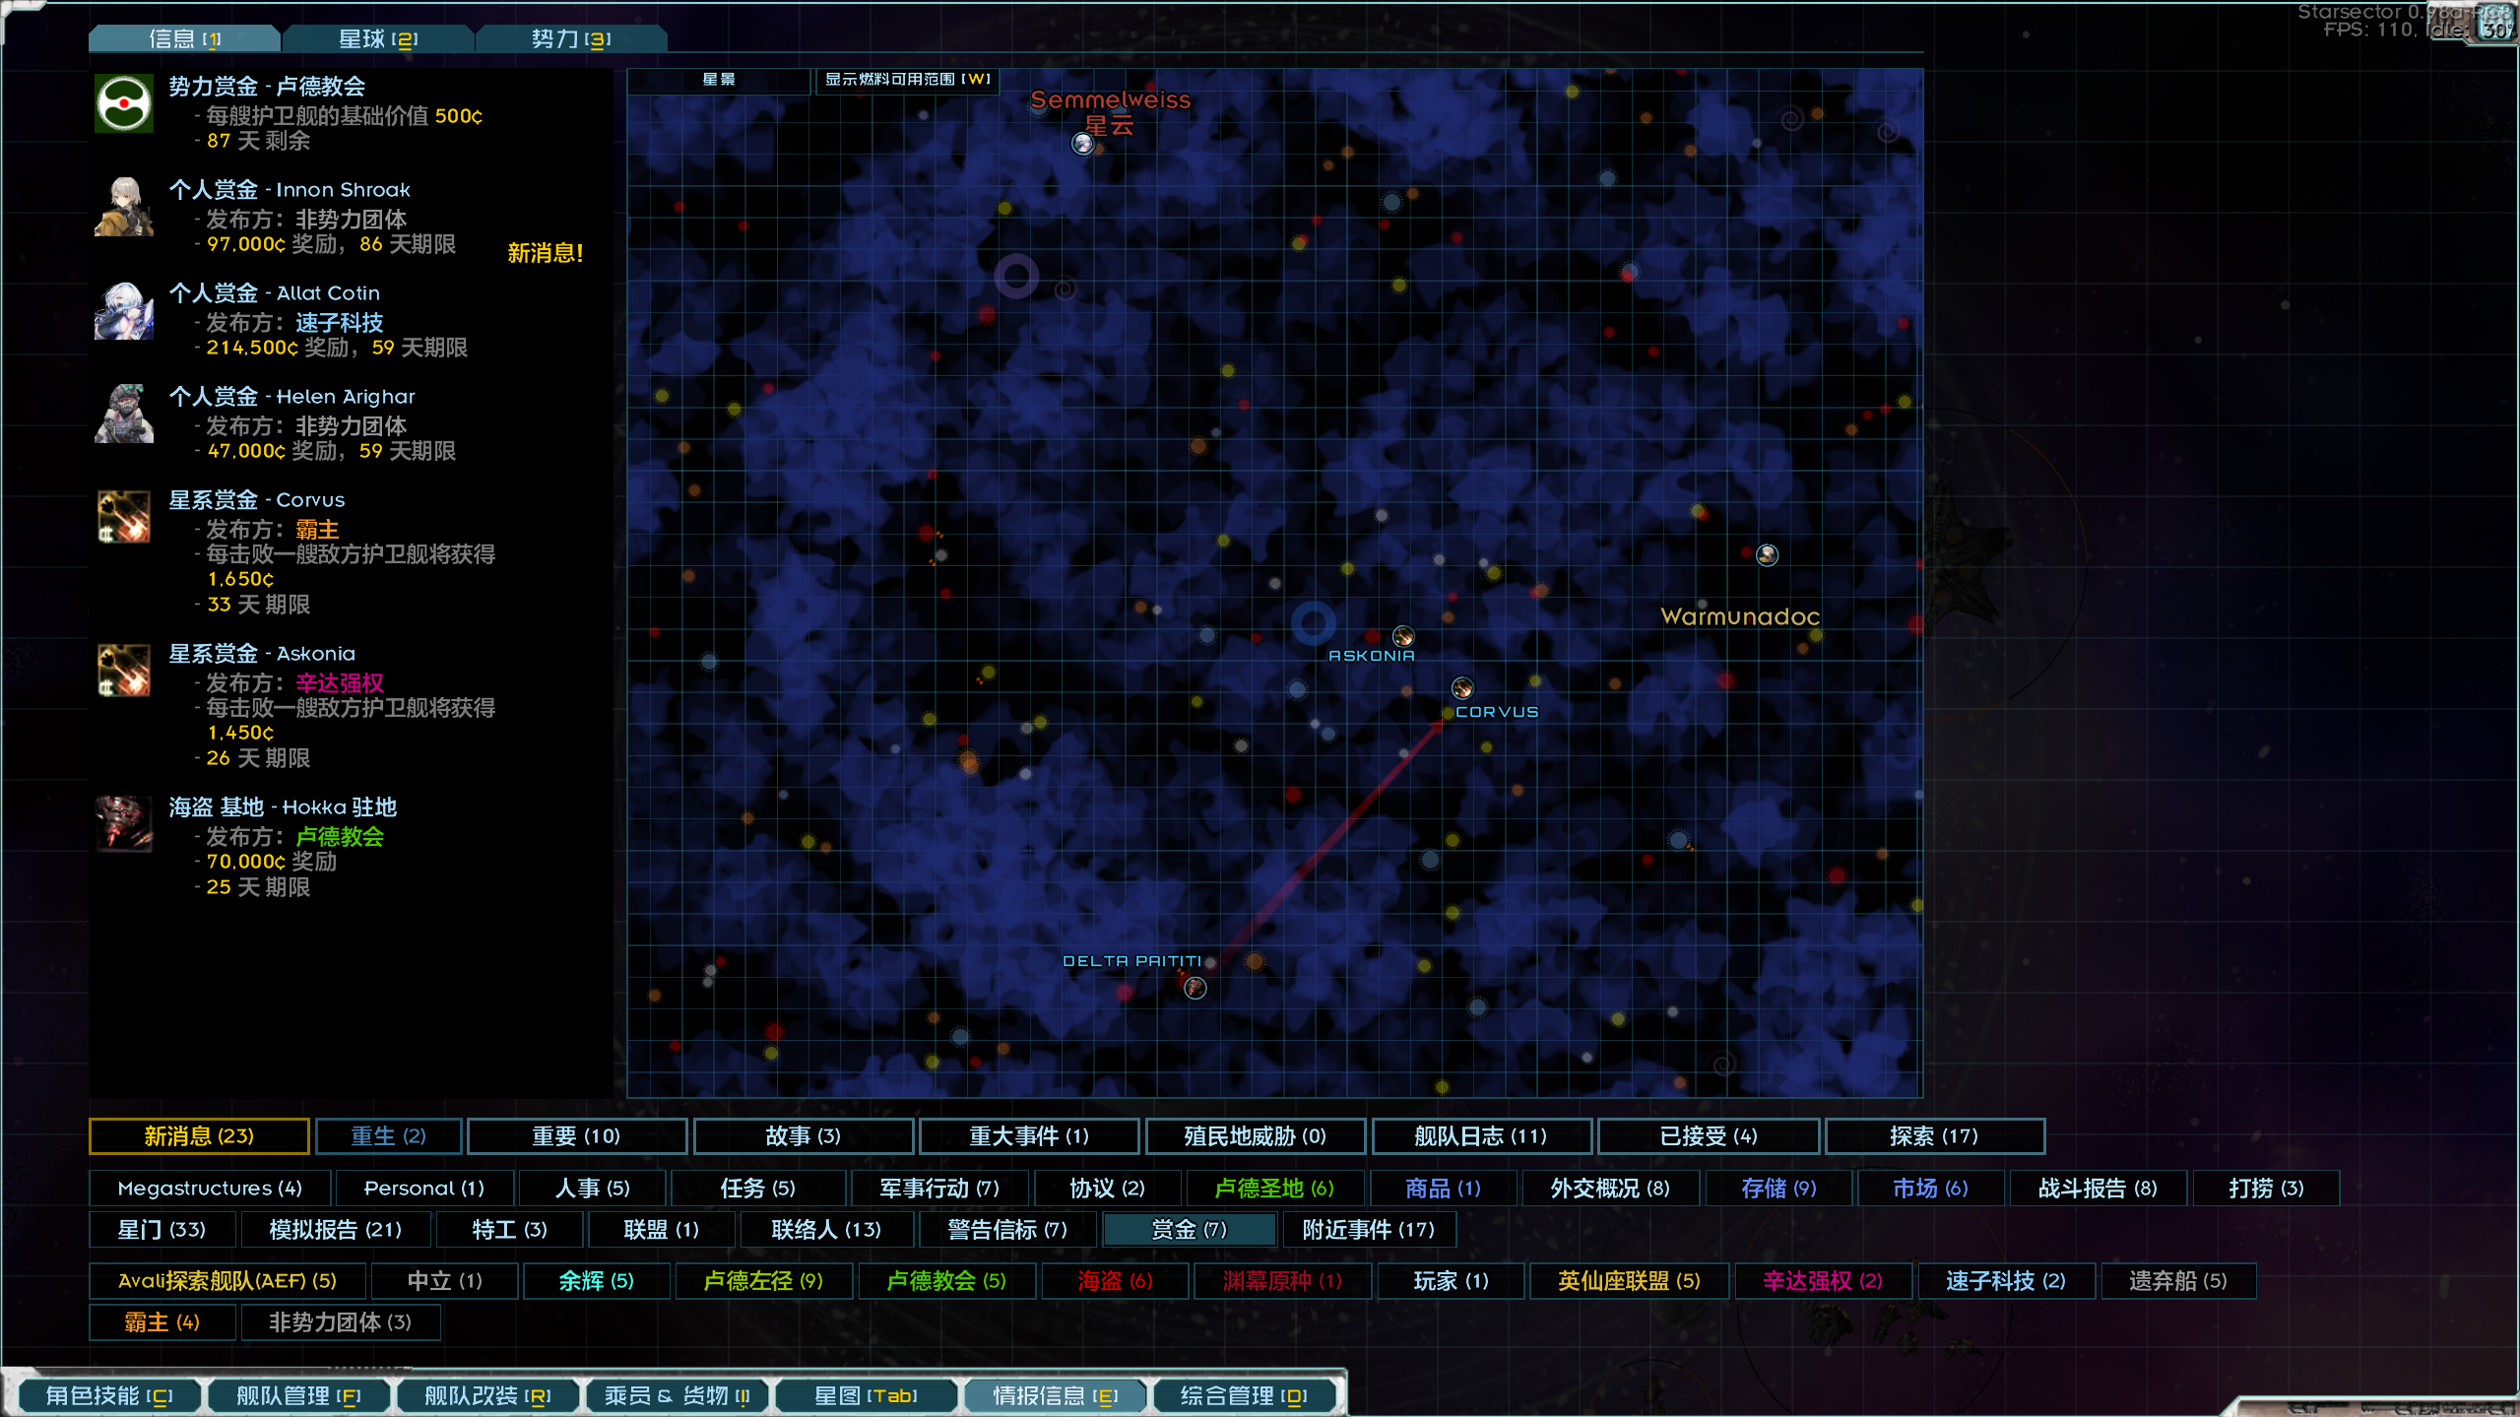Screen dimensions: 2520x1417
Task: Click the ASKONIA system label on map
Action: pyautogui.click(x=1371, y=656)
